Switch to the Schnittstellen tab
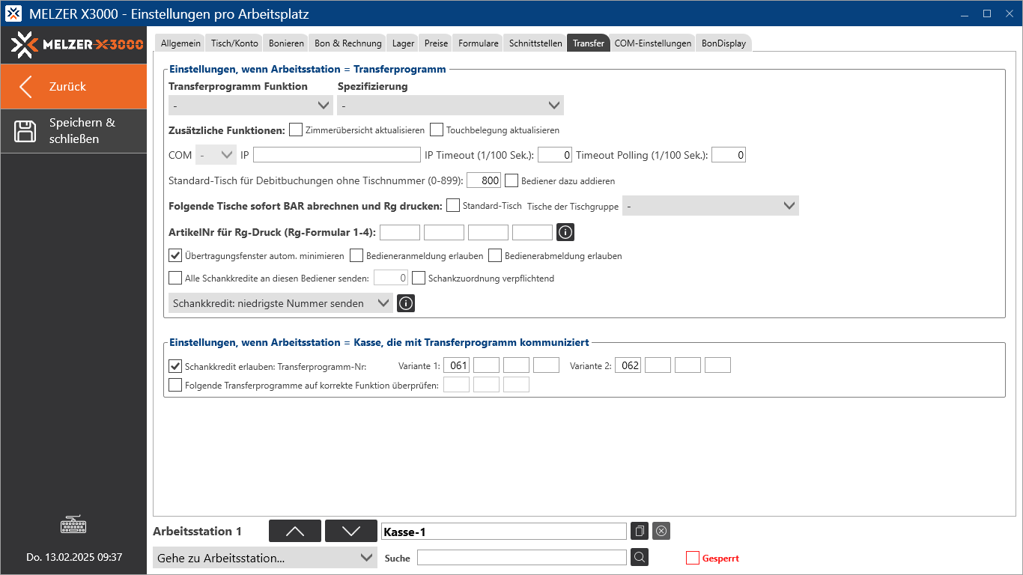 point(534,43)
